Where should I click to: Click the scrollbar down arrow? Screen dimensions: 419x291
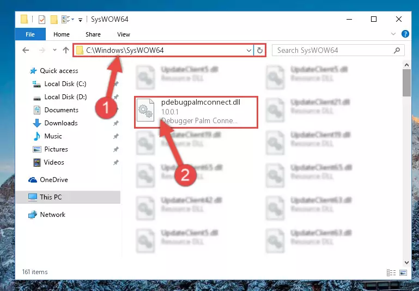[x=406, y=263]
